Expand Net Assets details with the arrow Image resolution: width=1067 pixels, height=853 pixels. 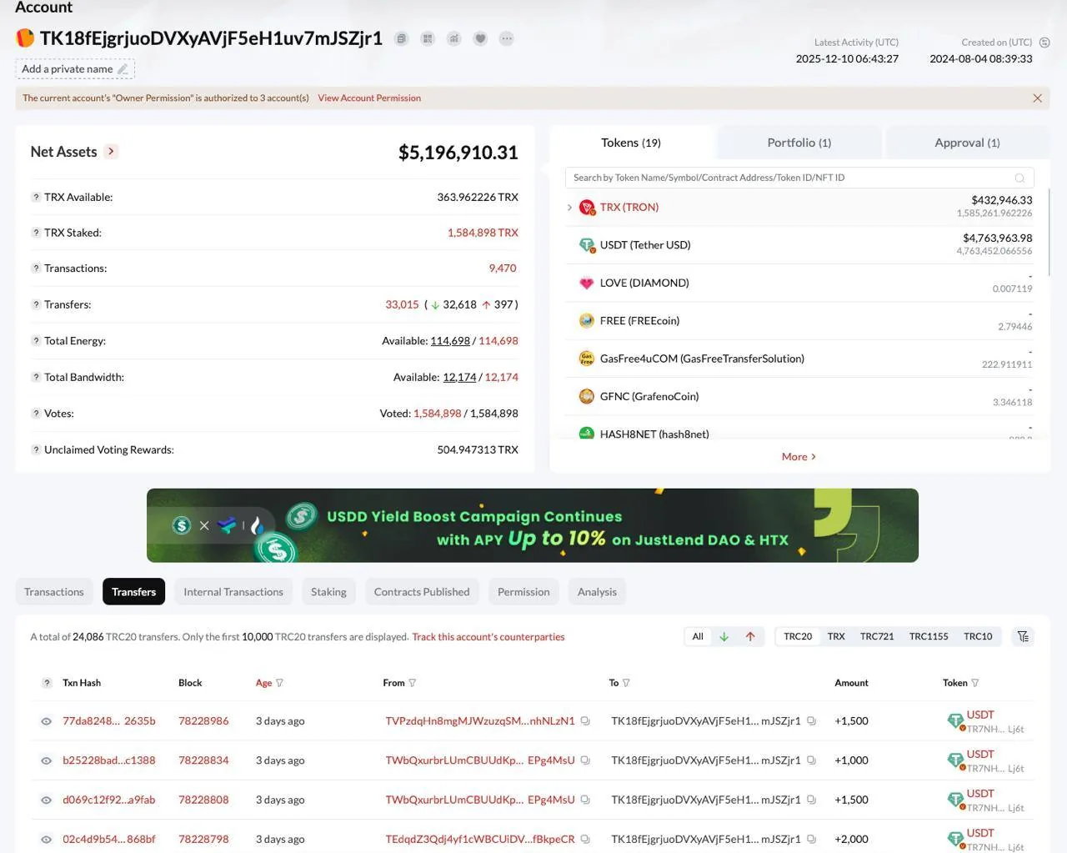[111, 152]
